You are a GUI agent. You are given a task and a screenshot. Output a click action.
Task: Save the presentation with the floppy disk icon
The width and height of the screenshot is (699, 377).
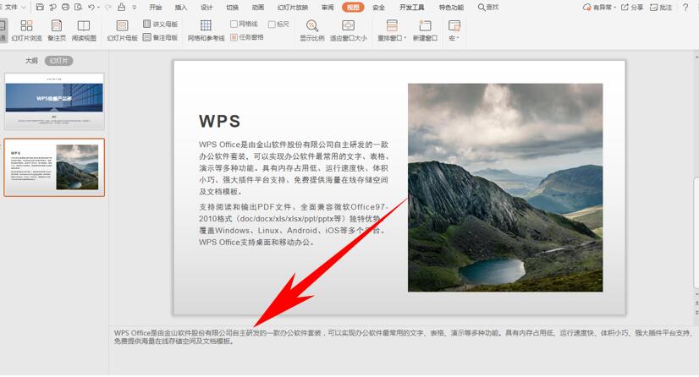click(x=40, y=7)
